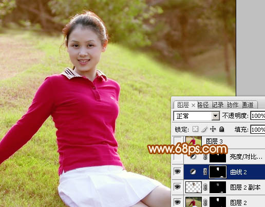The image size is (265, 207).
Task: Click the 不透明度 opacity value field
Action: [x=258, y=116]
